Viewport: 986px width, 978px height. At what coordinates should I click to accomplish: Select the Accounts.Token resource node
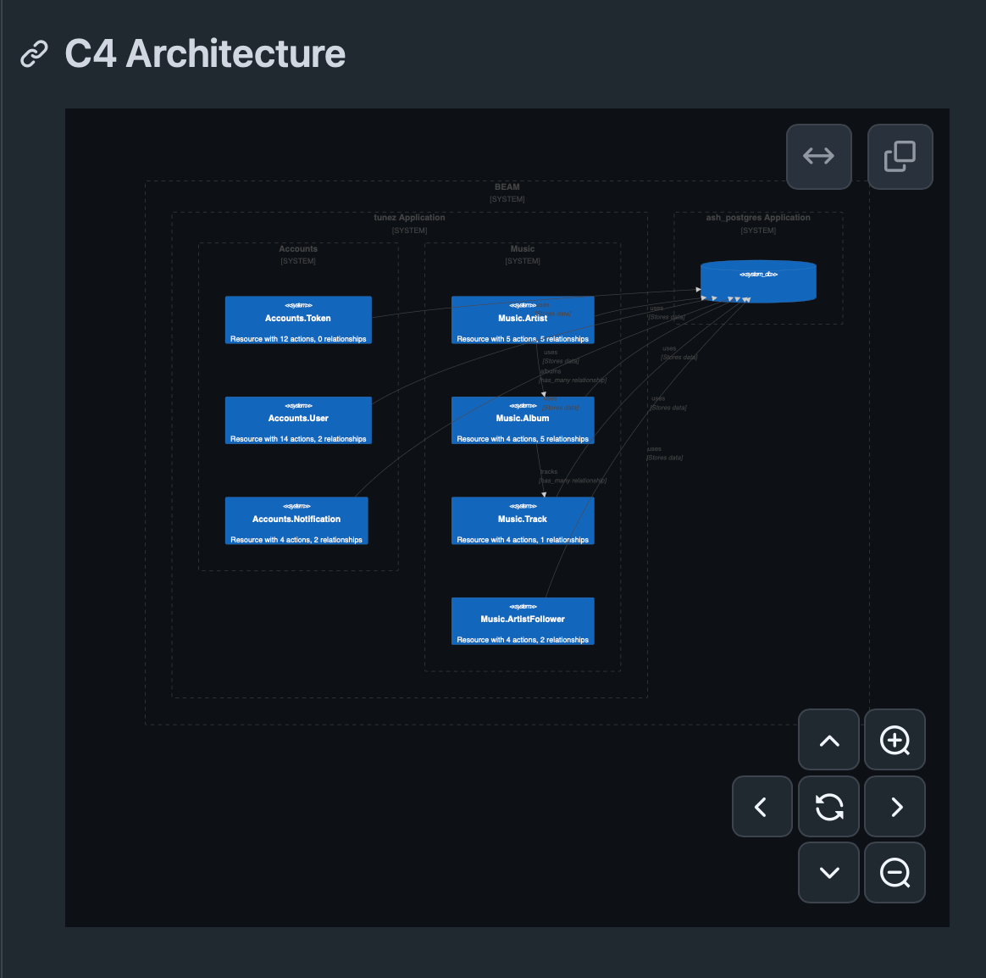298,320
